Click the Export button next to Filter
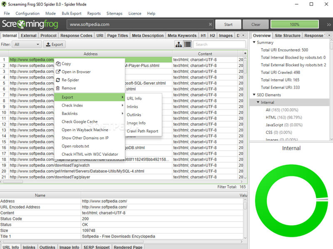This screenshot has height=249, width=333. point(55,44)
